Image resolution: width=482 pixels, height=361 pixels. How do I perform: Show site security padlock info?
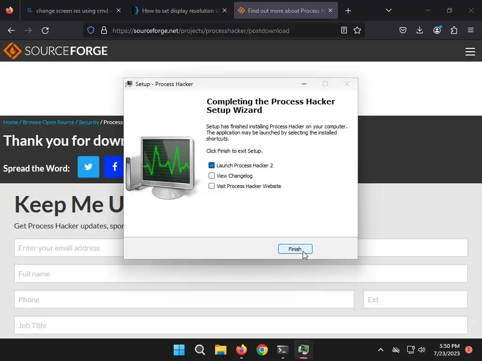104,31
